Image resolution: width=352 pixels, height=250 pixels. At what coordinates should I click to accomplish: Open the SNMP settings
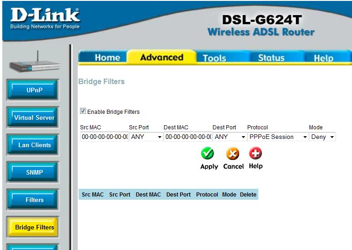[33, 172]
